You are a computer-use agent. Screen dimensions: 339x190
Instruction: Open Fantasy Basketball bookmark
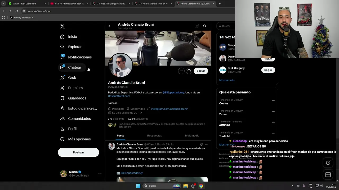tap(23, 18)
